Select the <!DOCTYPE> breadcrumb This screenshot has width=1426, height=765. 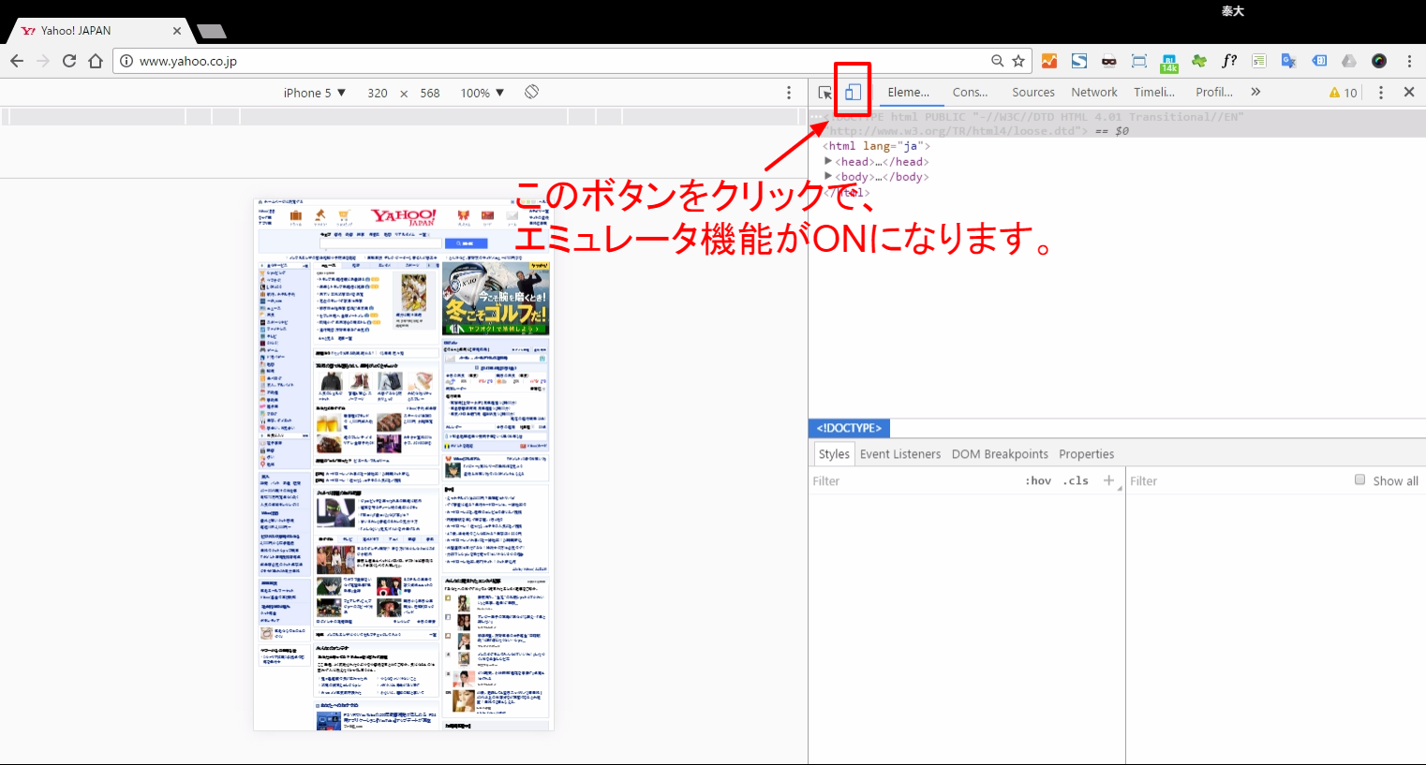pos(849,428)
